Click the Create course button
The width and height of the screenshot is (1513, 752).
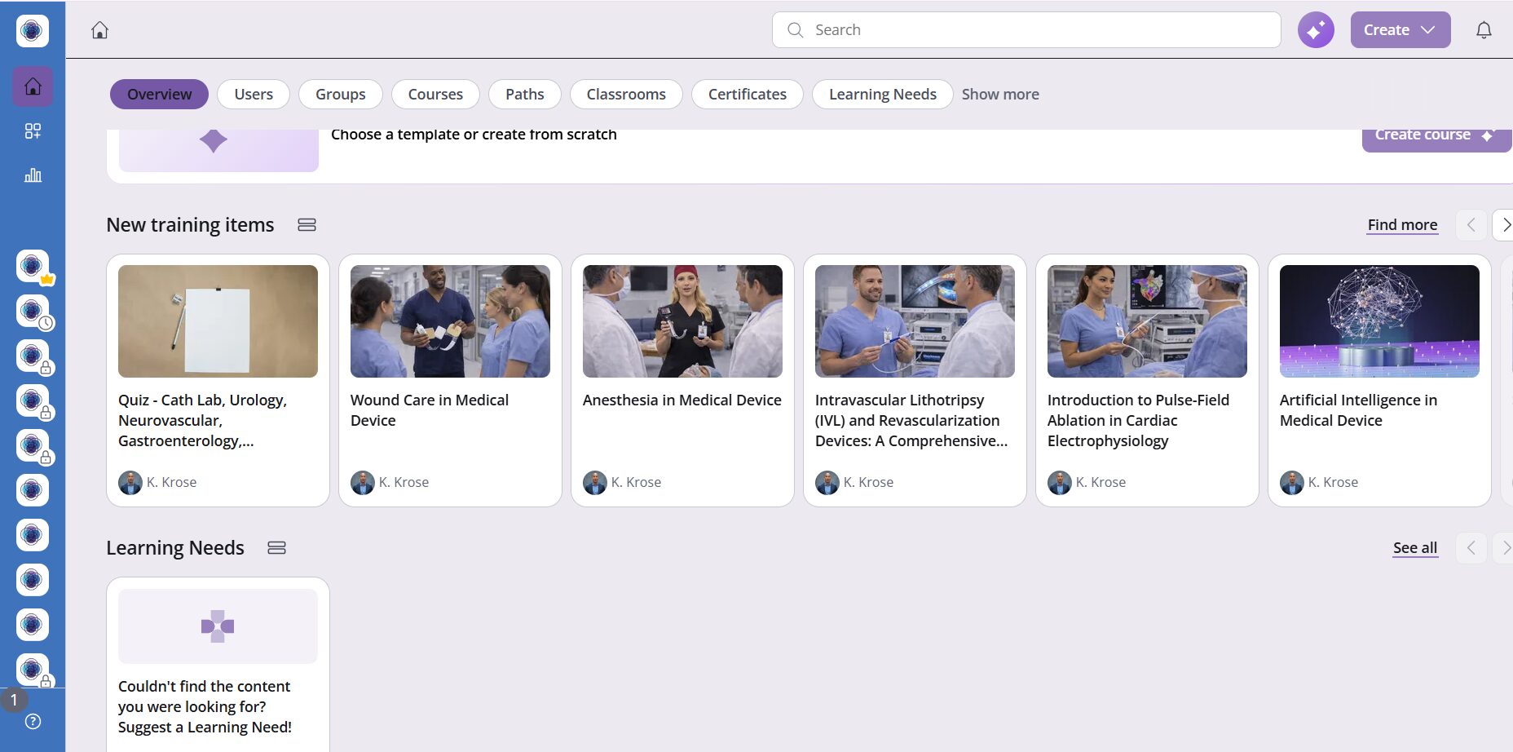1433,137
